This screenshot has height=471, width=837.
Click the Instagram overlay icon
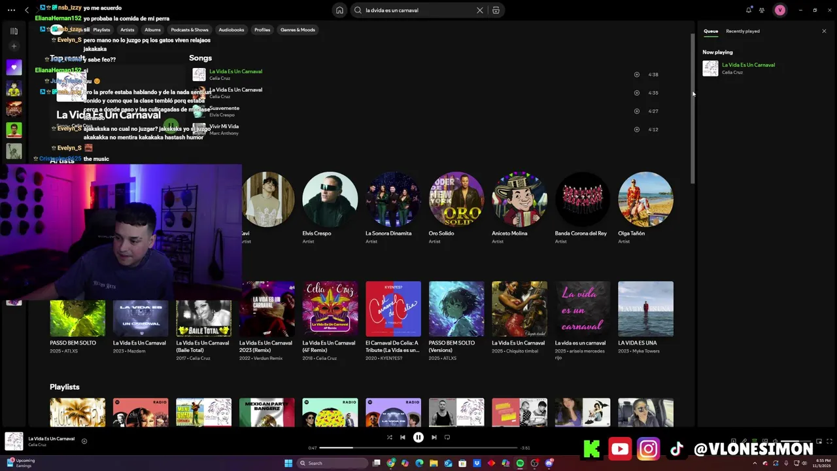648,449
